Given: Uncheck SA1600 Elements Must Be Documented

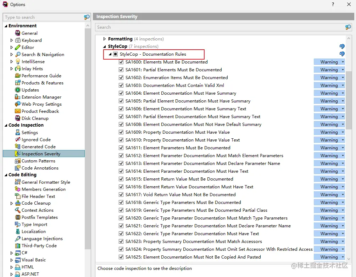Looking at the screenshot, I should pyautogui.click(x=121, y=62).
